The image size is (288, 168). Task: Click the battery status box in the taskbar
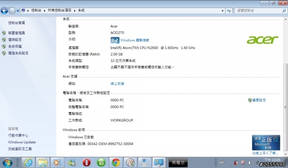pyautogui.click(x=178, y=163)
